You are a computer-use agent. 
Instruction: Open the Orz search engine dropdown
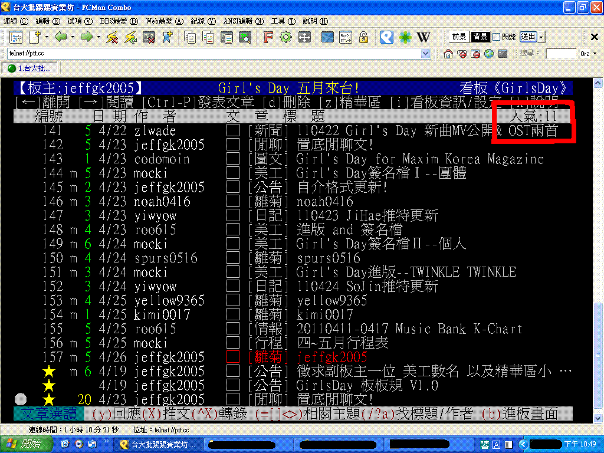pyautogui.click(x=595, y=54)
